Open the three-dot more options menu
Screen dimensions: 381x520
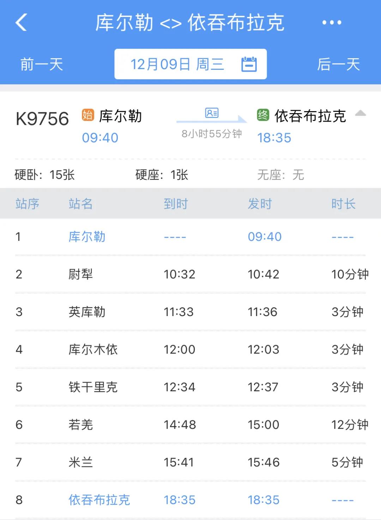332,23
